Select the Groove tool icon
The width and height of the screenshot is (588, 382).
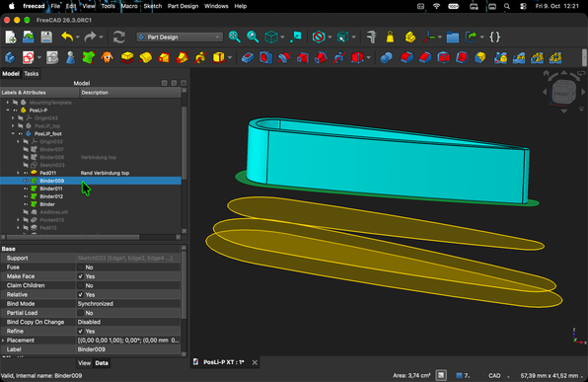coord(284,58)
